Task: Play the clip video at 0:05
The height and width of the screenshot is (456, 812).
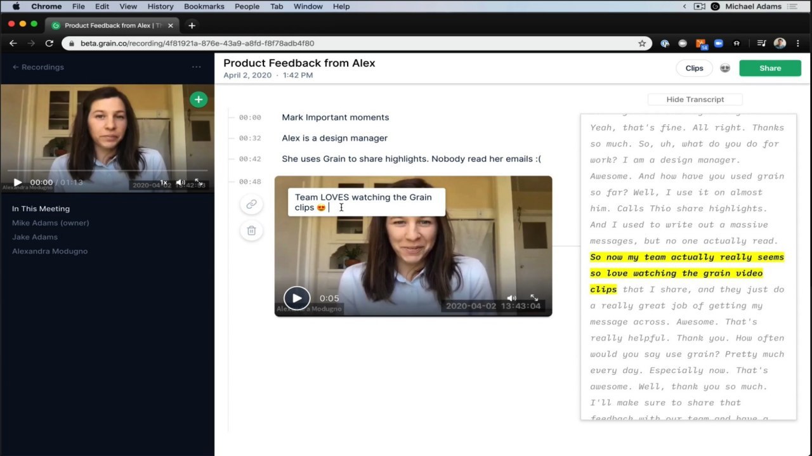Action: tap(296, 298)
